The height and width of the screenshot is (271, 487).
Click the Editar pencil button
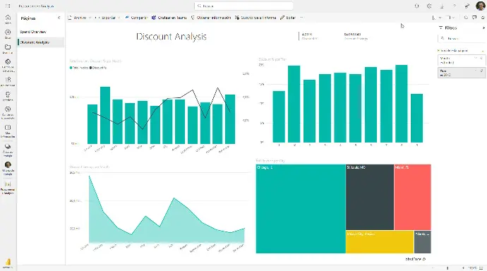click(x=287, y=18)
